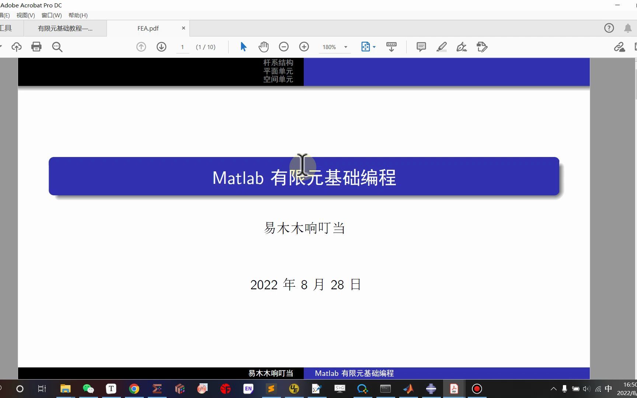Activate the hand pan tool
The image size is (637, 398).
click(x=264, y=47)
